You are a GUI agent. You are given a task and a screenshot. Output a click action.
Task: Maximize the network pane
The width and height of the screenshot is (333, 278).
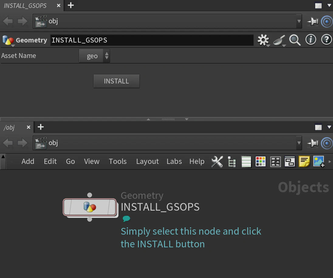click(318, 127)
